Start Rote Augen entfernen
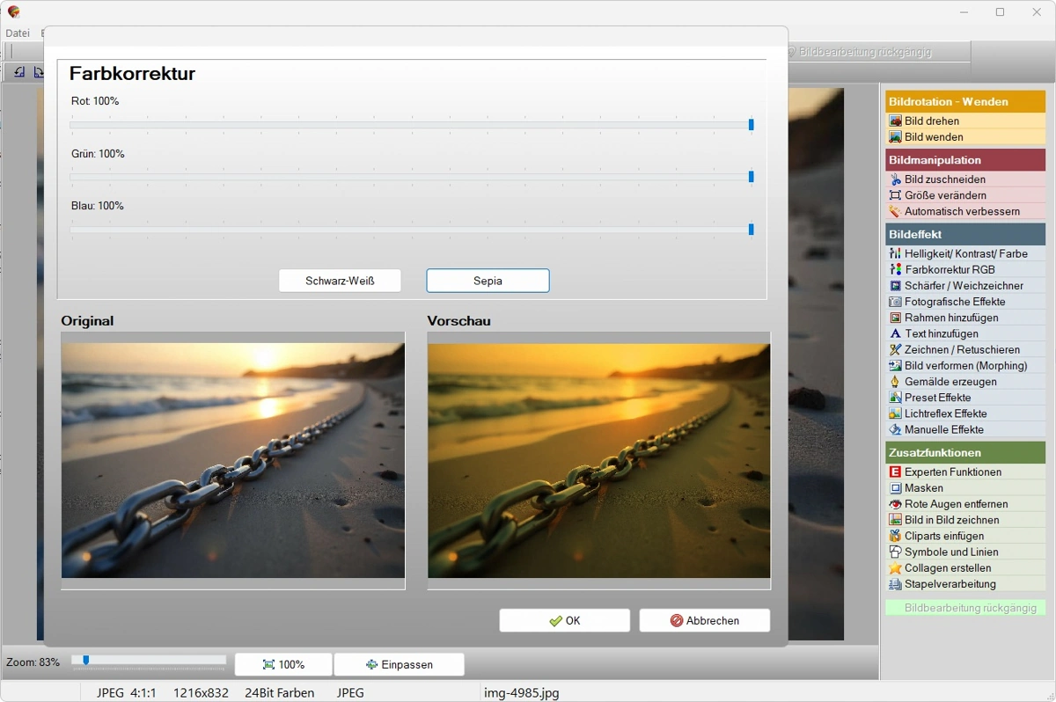1056x702 pixels. 949,503
